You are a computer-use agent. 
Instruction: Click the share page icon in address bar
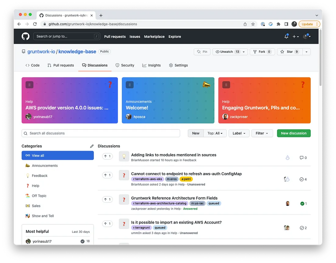245,24
